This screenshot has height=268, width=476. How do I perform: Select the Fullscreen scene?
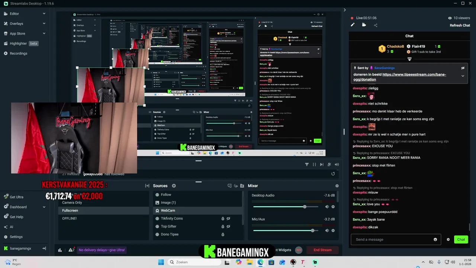pyautogui.click(x=103, y=210)
